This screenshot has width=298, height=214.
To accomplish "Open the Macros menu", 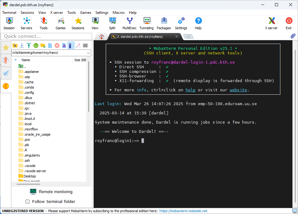I will pos(118,13).
